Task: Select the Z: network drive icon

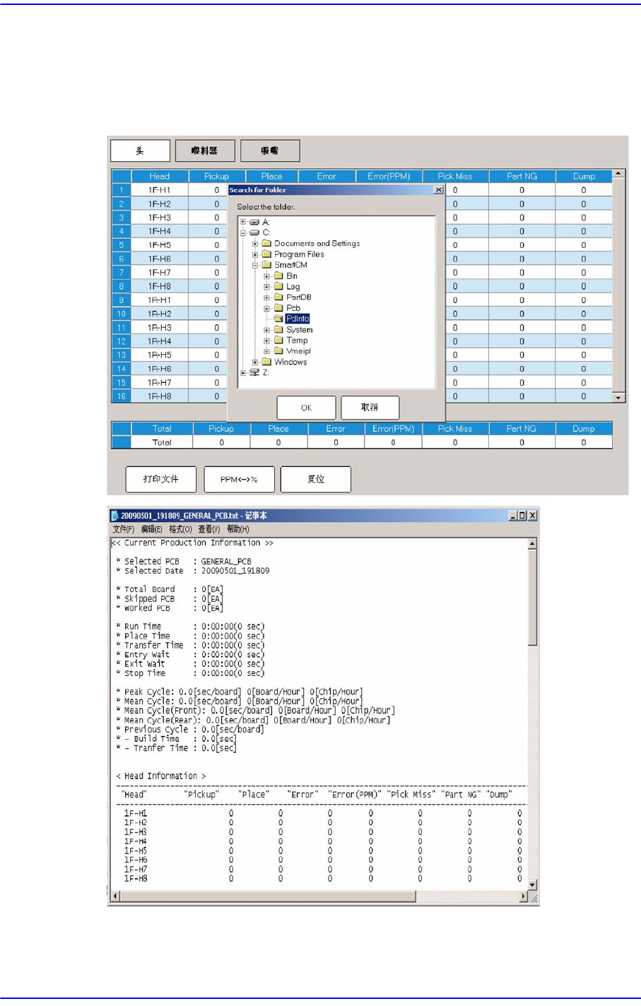Action: pyautogui.click(x=254, y=373)
